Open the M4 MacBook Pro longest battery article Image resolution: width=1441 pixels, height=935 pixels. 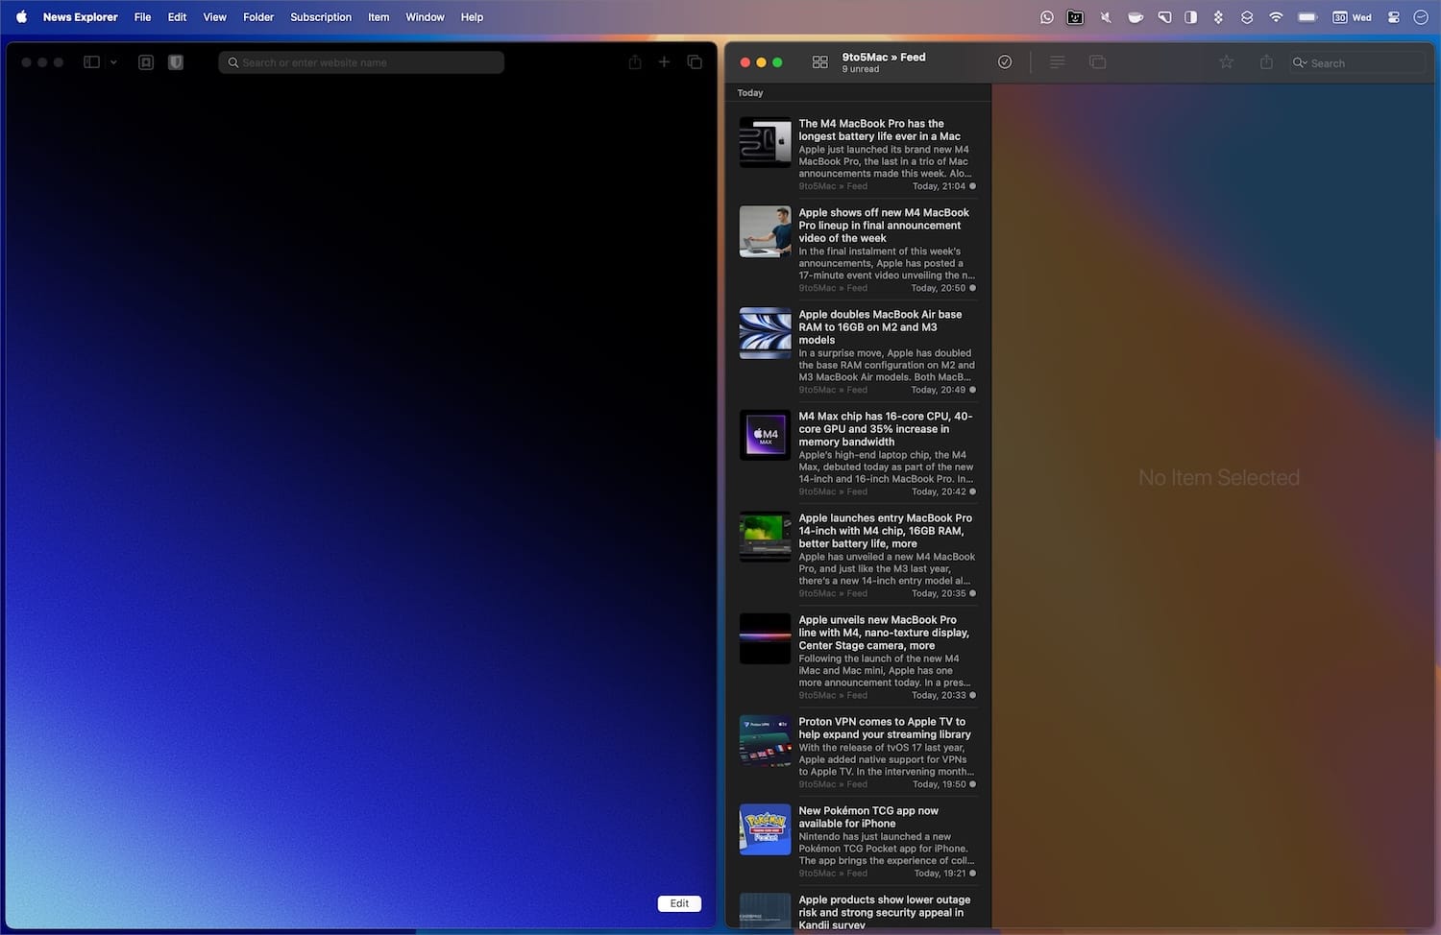pyautogui.click(x=858, y=154)
